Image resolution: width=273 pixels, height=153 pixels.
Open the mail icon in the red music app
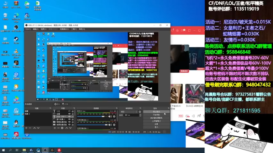tap(183, 30)
